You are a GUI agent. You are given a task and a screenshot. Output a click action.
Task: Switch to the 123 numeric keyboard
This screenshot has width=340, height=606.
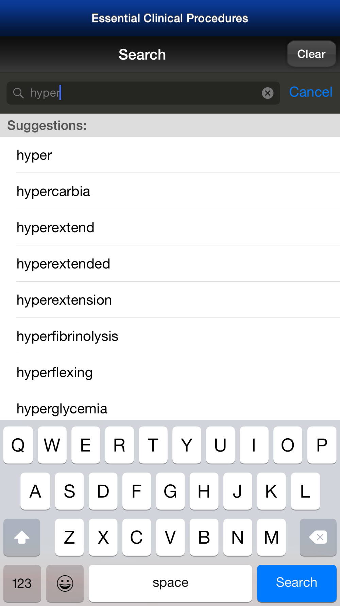click(22, 583)
